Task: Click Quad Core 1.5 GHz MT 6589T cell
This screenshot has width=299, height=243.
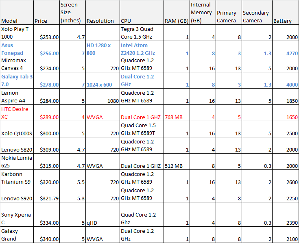Action: tap(142, 129)
